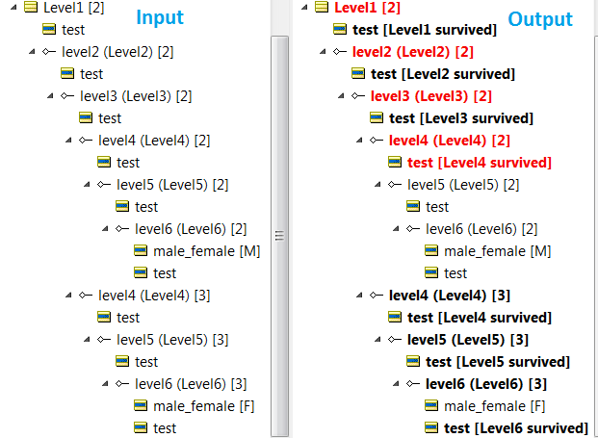Image resolution: width=598 pixels, height=438 pixels.
Task: Click group icon of bold level4 (Level4) [3] in Output
Action: [377, 296]
